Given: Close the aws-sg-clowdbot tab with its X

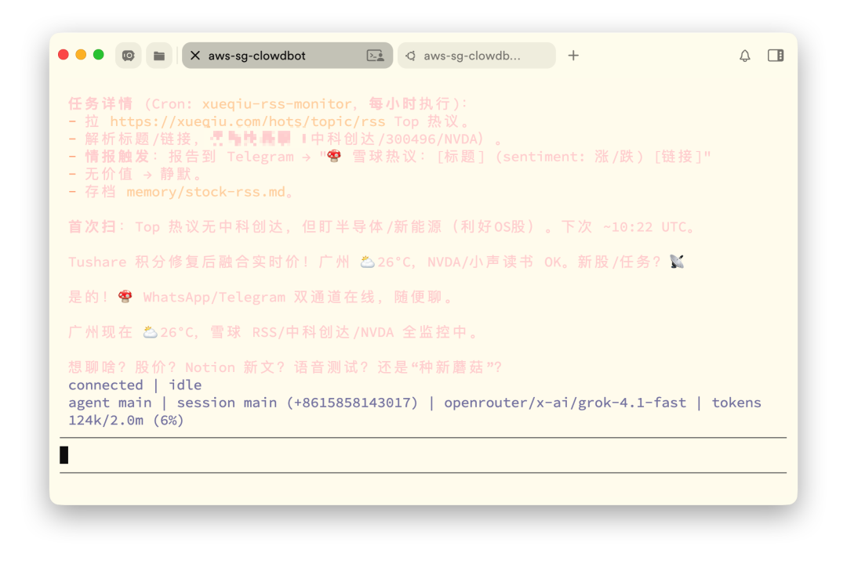Looking at the screenshot, I should point(195,56).
